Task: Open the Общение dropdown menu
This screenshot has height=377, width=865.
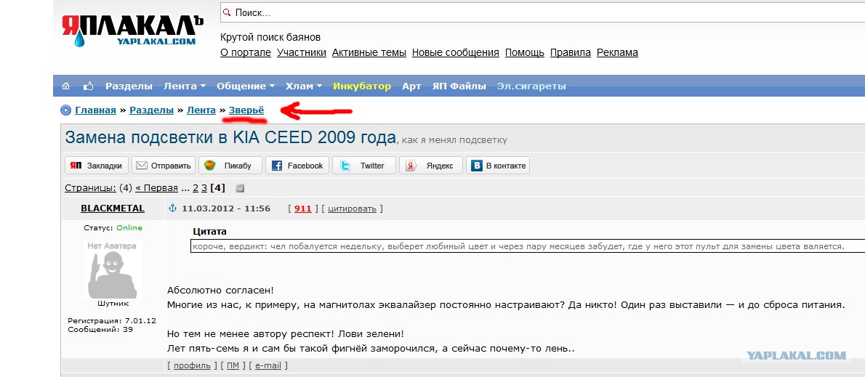Action: [x=246, y=86]
